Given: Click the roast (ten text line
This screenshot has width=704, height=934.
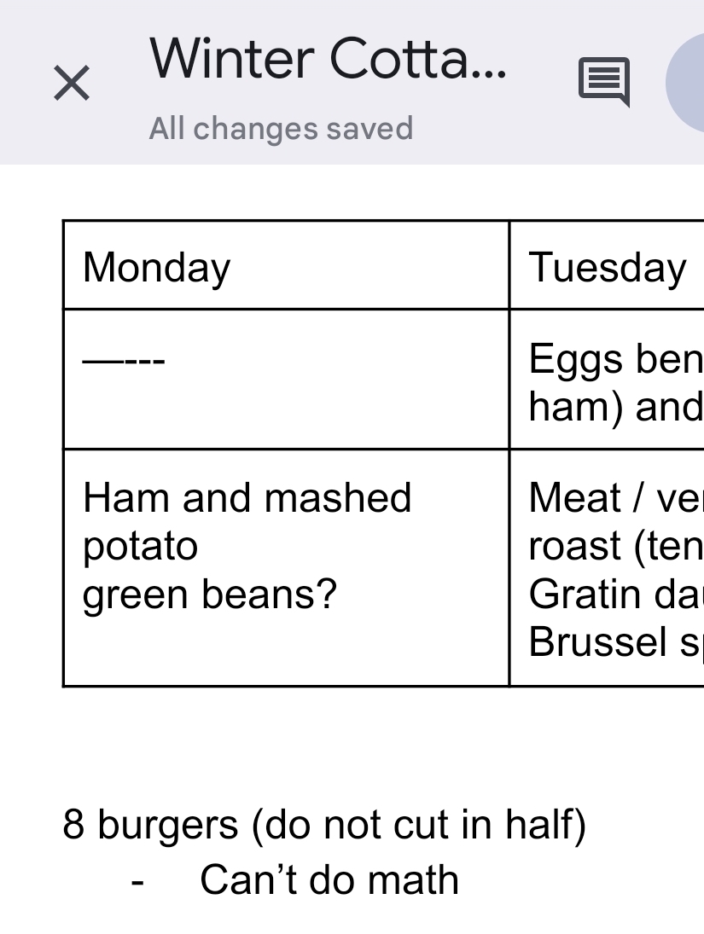Looking at the screenshot, I should 614,546.
